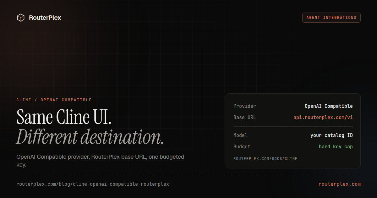The image size is (377, 198).
Task: Click the dashed footer separator line
Action: point(188,175)
